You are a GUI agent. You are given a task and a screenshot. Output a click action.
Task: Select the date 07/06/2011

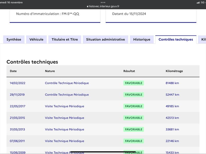[x=17, y=141]
